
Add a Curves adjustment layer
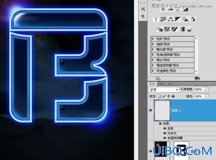pyautogui.click(x=178, y=9)
